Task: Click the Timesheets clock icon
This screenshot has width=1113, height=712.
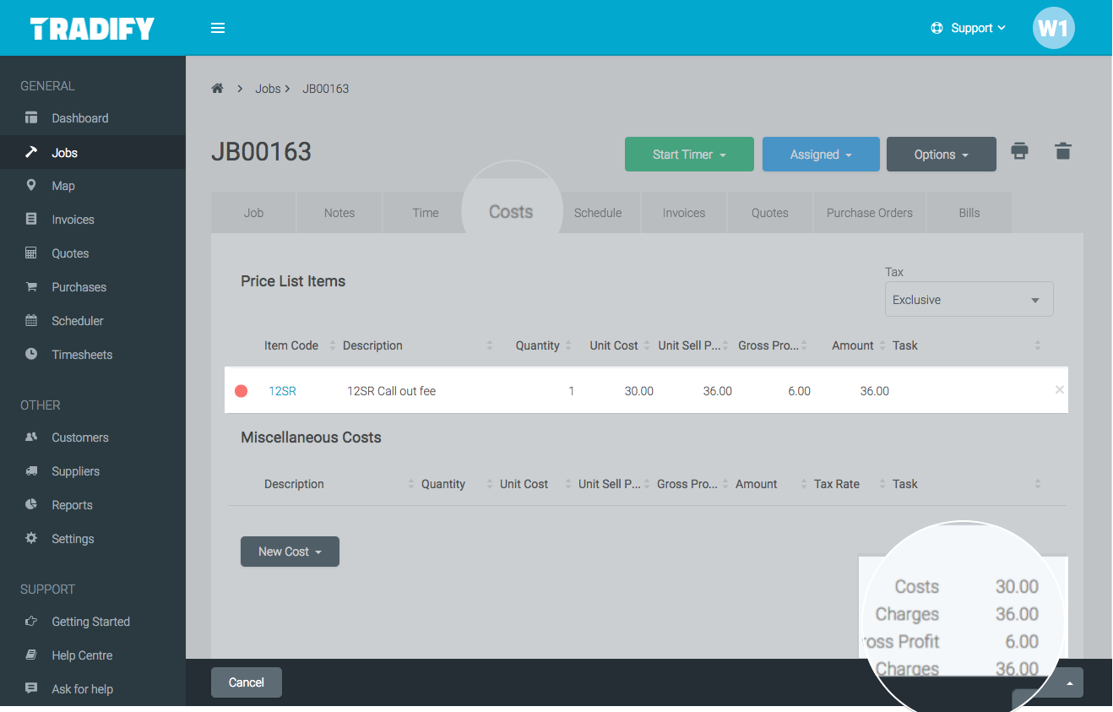Action: [30, 354]
